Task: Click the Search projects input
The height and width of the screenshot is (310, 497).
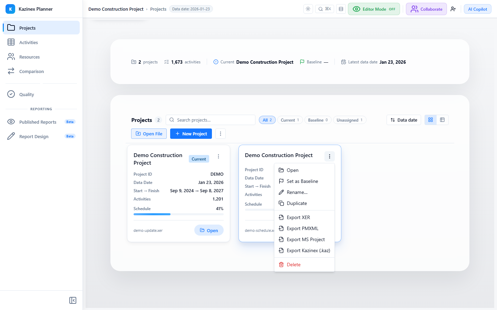Action: [211, 120]
